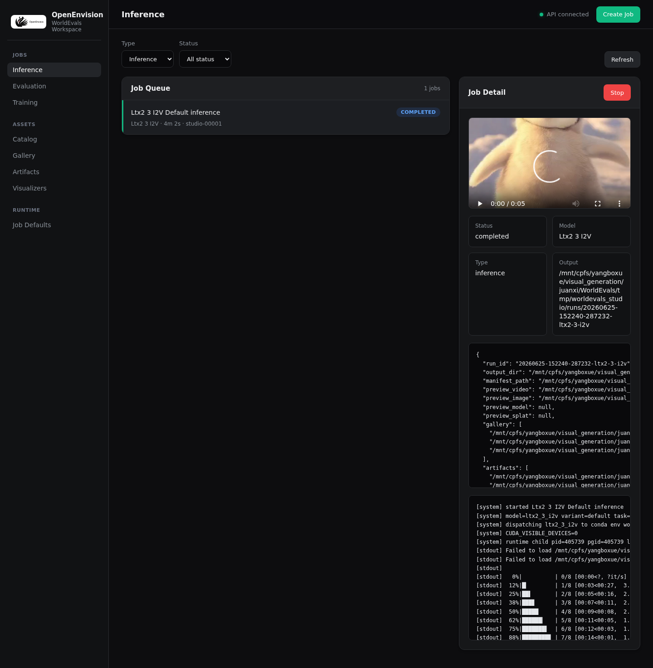Select the Ltx2 3 I2V Default inference job
Image resolution: width=653 pixels, height=668 pixels.
(x=286, y=117)
